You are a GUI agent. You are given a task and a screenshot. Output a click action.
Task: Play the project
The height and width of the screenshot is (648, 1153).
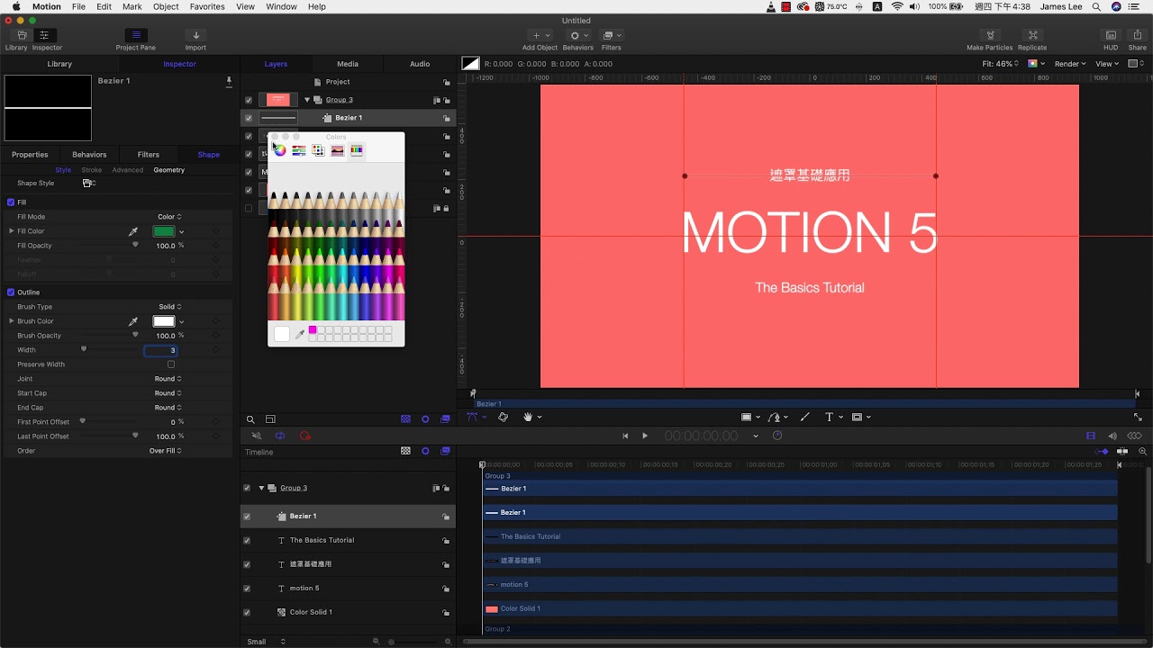pos(645,436)
